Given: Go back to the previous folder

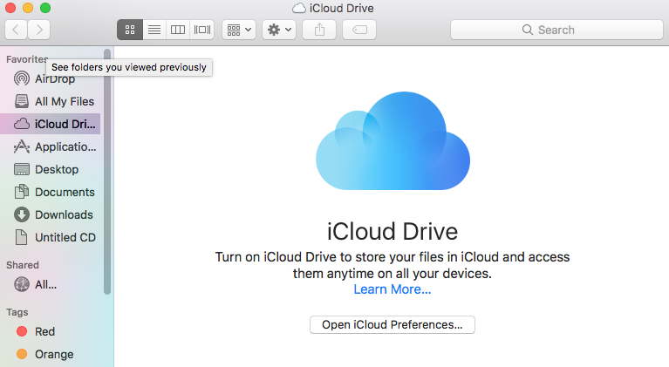Looking at the screenshot, I should tap(17, 30).
